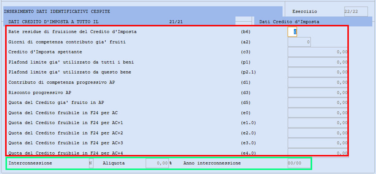Screen dimensions: 376x174
Task: Click the Plafond questo bene (p2.1) field
Action: 318,72
